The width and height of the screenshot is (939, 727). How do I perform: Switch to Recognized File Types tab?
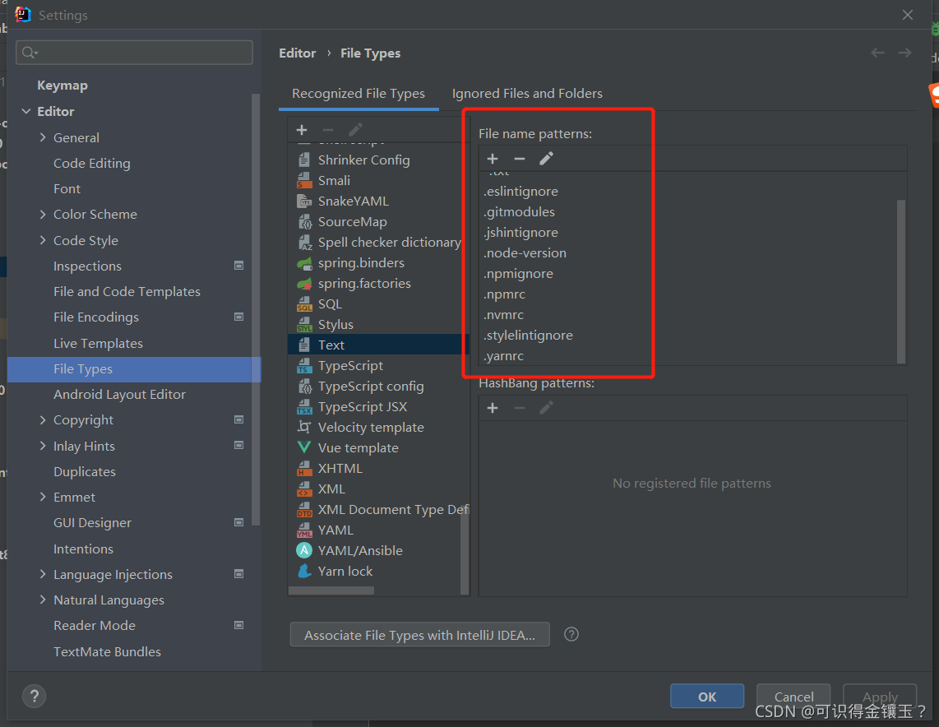[358, 94]
